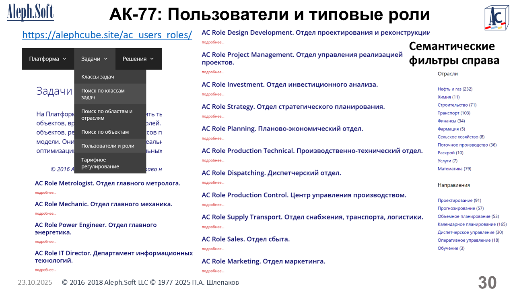
Task: Click подробнее under AC Role Marketing
Action: (x=213, y=271)
